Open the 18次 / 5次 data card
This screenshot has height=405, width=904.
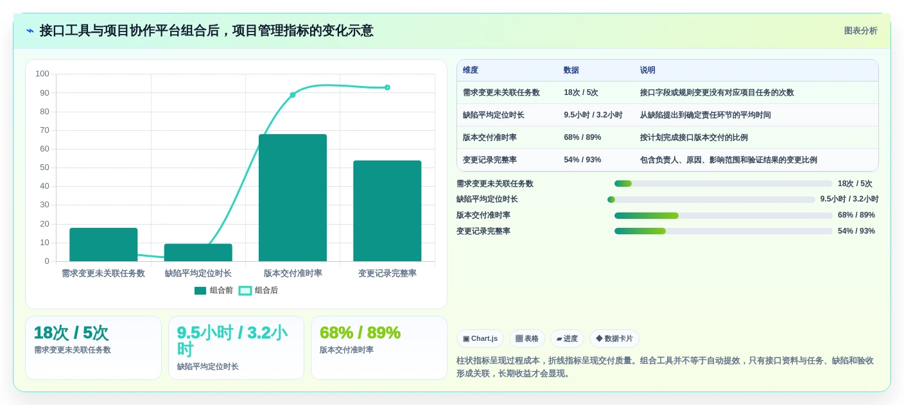(x=93, y=348)
